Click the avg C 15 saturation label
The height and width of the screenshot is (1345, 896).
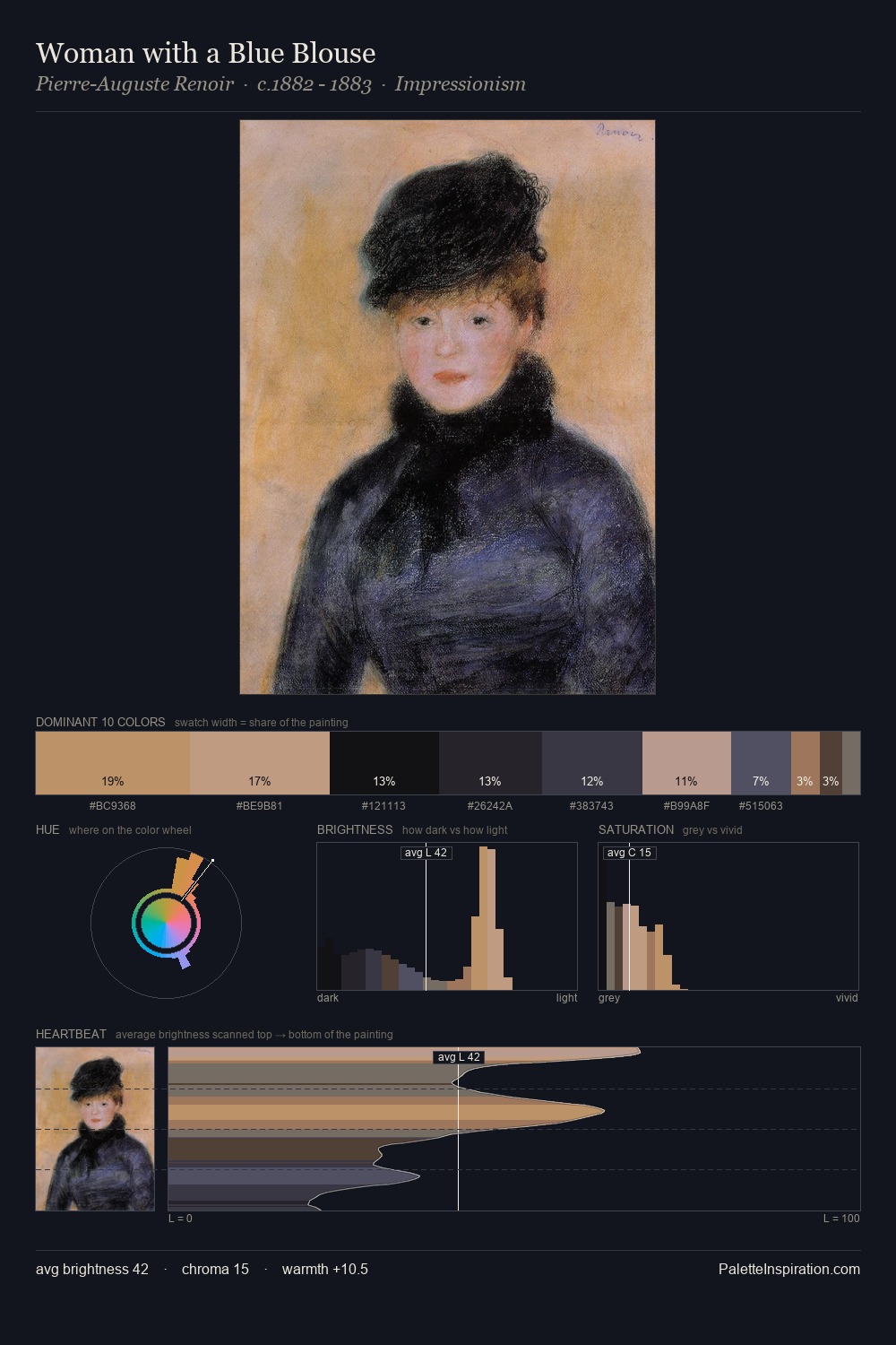point(629,853)
